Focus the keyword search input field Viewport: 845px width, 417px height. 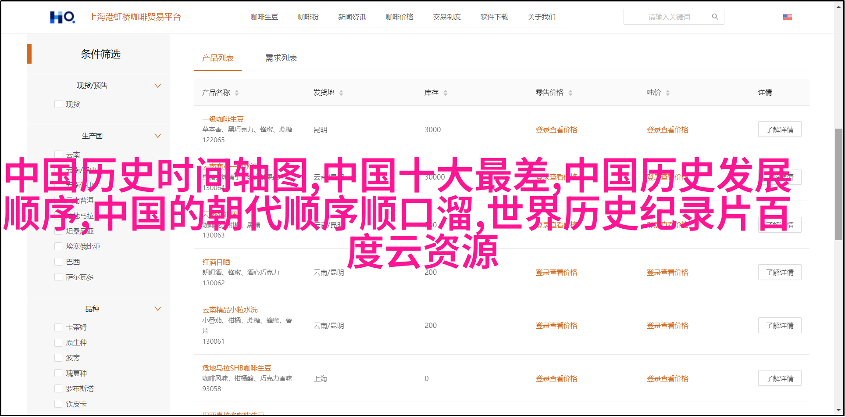click(x=669, y=17)
